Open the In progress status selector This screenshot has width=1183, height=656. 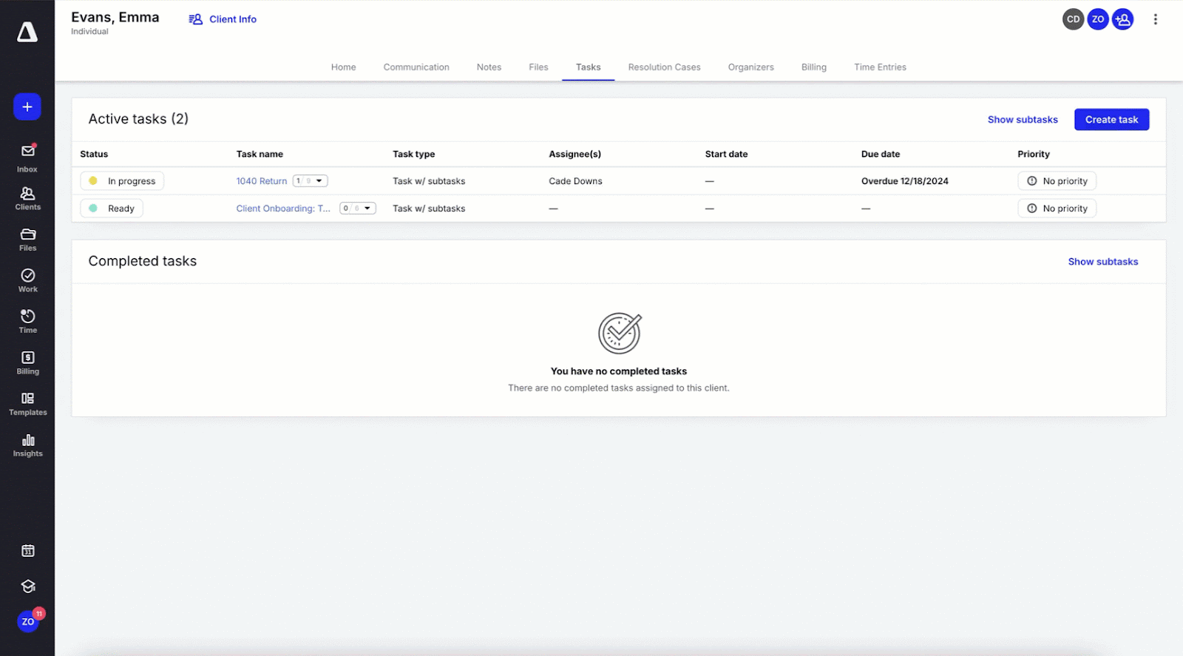point(122,181)
